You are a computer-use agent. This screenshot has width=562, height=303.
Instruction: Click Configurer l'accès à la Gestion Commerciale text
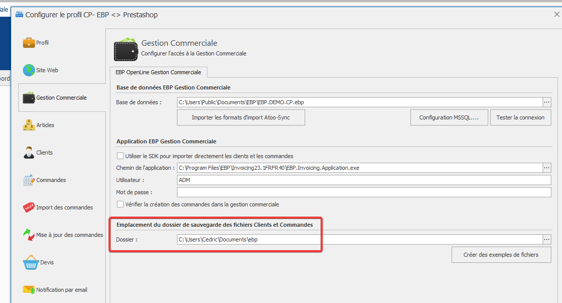[x=194, y=53]
